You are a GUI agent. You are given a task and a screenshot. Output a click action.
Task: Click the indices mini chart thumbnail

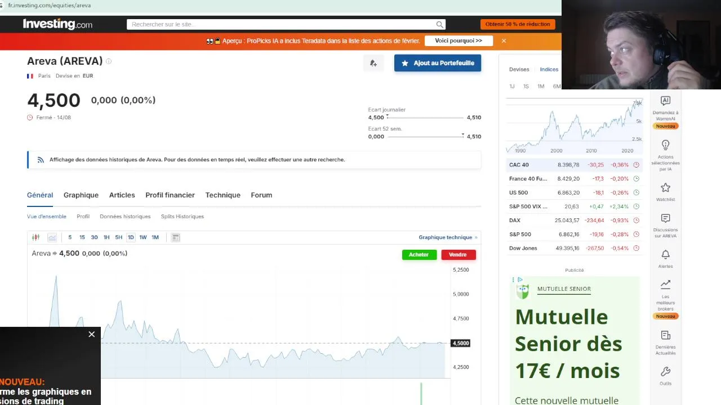(574, 126)
